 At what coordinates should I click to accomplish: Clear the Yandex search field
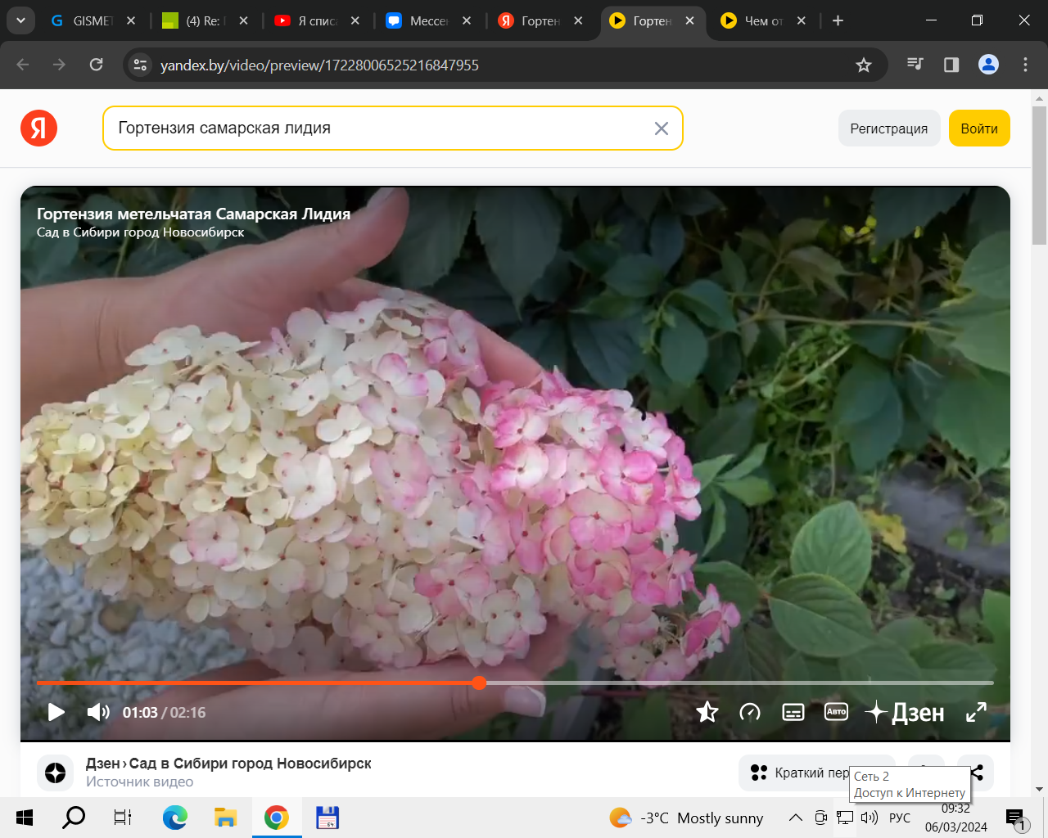point(662,128)
